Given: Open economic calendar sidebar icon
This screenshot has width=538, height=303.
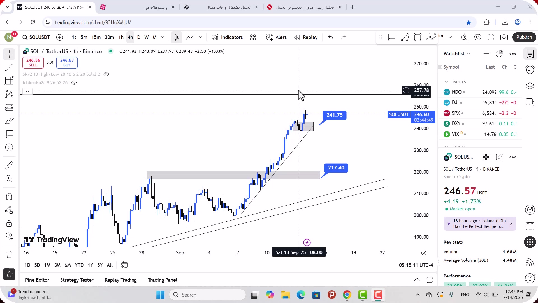Looking at the screenshot, I should (530, 226).
